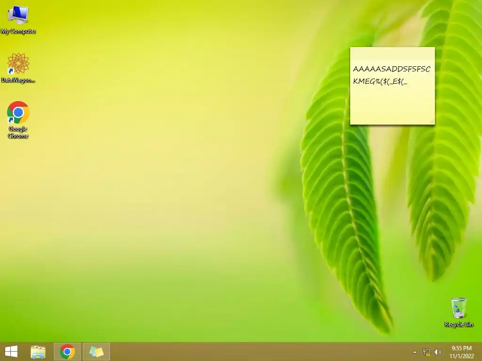This screenshot has height=361, width=482.
Task: Select the My Computer desktop icon
Action: (18, 20)
